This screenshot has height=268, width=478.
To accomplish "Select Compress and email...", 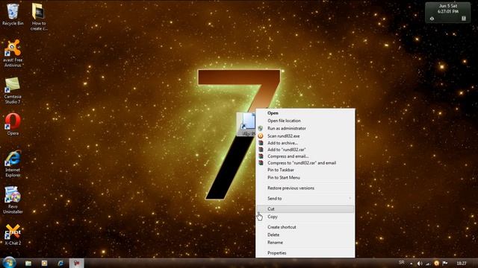I will (305, 156).
